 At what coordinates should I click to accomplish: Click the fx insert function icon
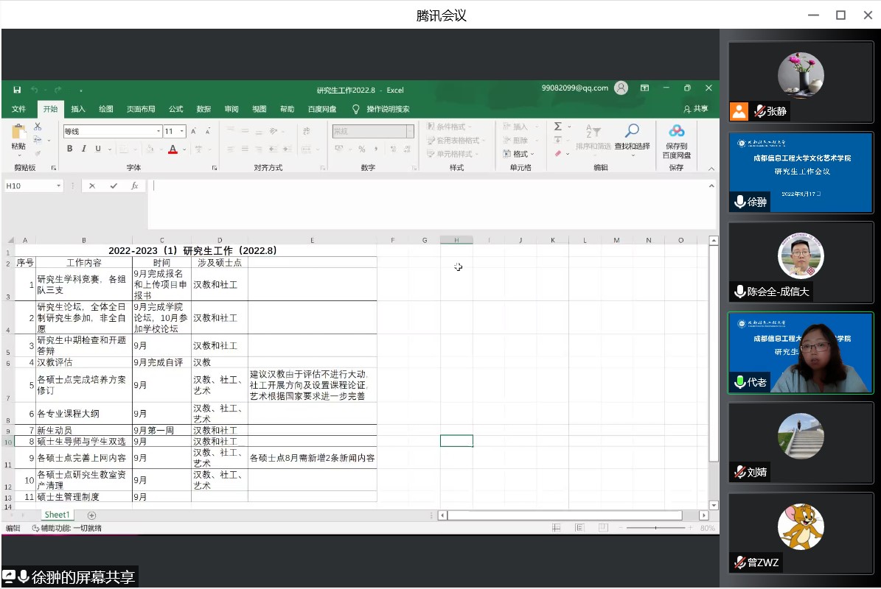[135, 186]
